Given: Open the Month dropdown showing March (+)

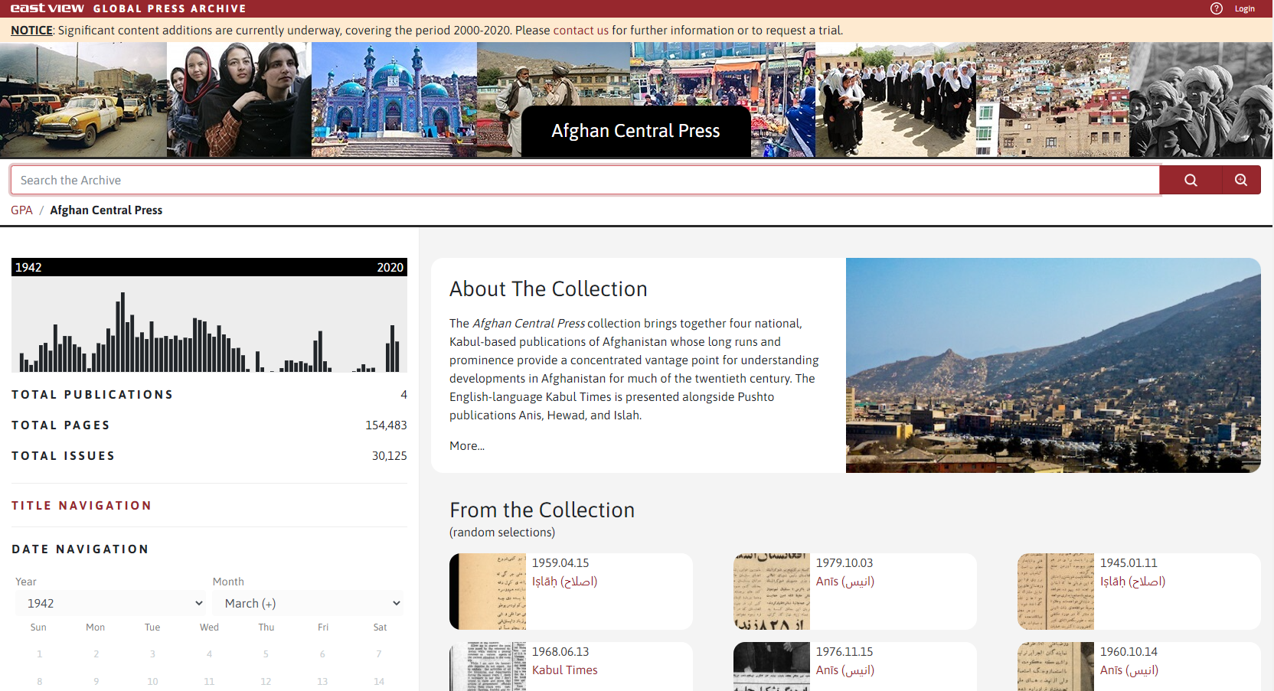Looking at the screenshot, I should 309,603.
